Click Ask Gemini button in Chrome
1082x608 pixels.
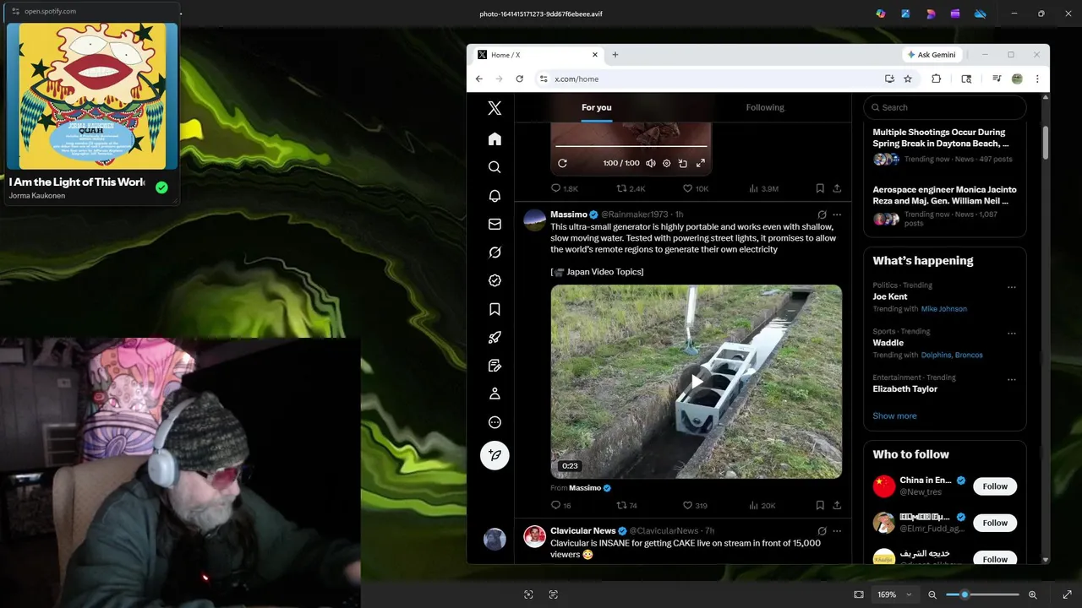point(932,55)
